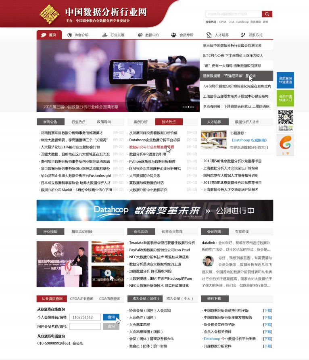Image resolution: width=309 pixels, height=360 pixels.
Task: Click book link《Datahoop 权威指南》
Action: click(x=249, y=140)
